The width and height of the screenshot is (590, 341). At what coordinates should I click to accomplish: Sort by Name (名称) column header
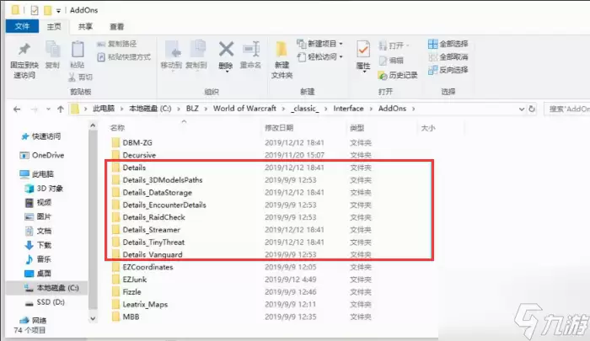[x=117, y=128]
